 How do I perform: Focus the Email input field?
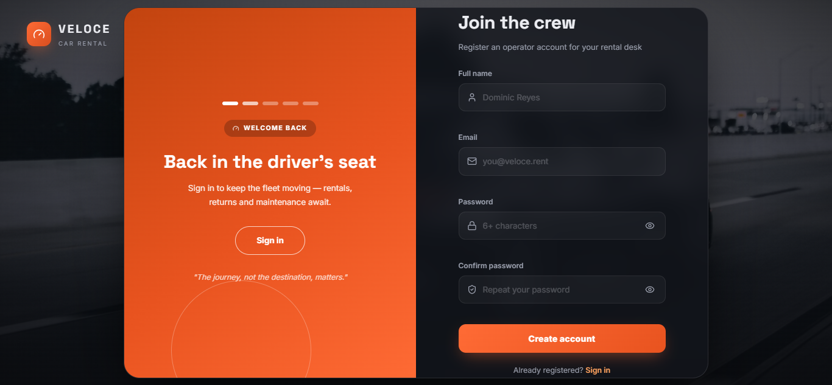(562, 161)
